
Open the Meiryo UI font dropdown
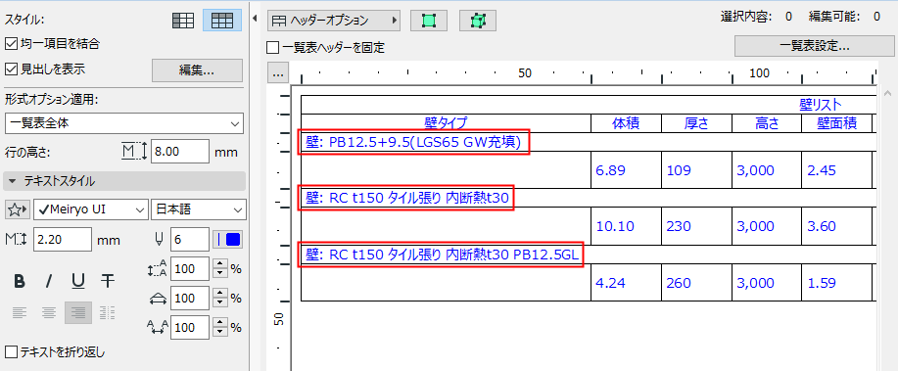coord(90,209)
